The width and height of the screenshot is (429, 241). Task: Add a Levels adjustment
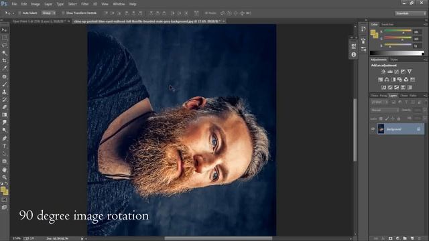tap(390, 72)
